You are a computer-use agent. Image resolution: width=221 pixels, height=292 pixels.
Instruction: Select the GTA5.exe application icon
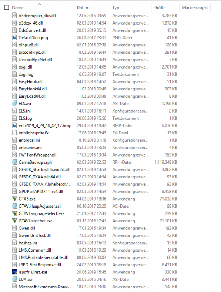coord(14,199)
